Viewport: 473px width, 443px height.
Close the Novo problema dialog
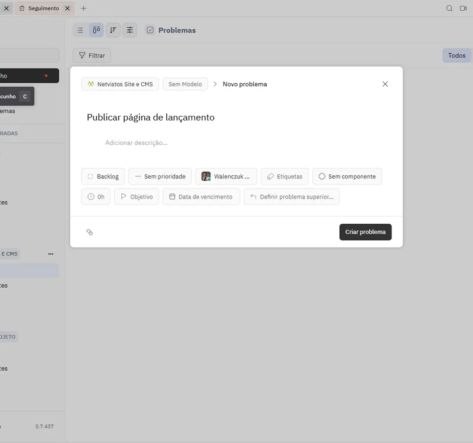pos(385,84)
